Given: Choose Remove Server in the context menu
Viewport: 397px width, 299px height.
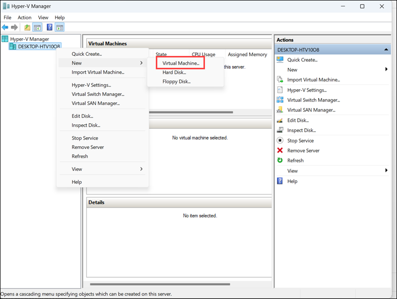Looking at the screenshot, I should [88, 147].
